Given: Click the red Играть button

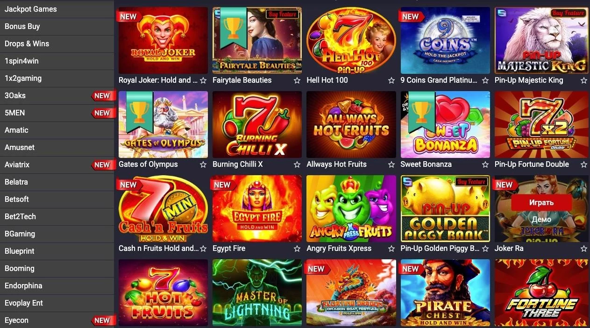Looking at the screenshot, I should click(x=541, y=202).
